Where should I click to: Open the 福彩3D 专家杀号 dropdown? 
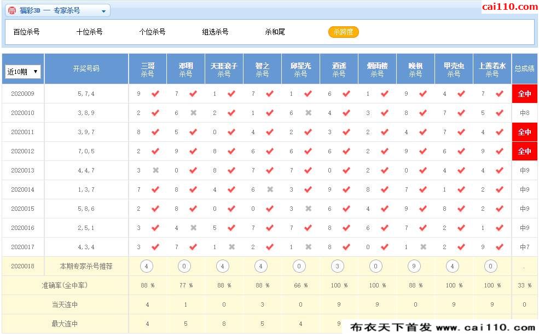tap(58, 10)
